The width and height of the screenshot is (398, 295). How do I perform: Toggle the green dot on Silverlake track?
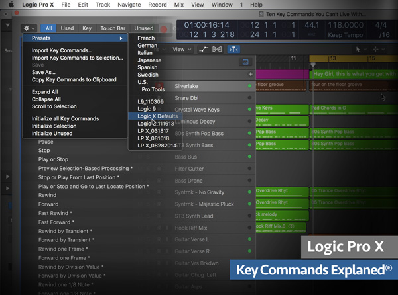(x=249, y=86)
